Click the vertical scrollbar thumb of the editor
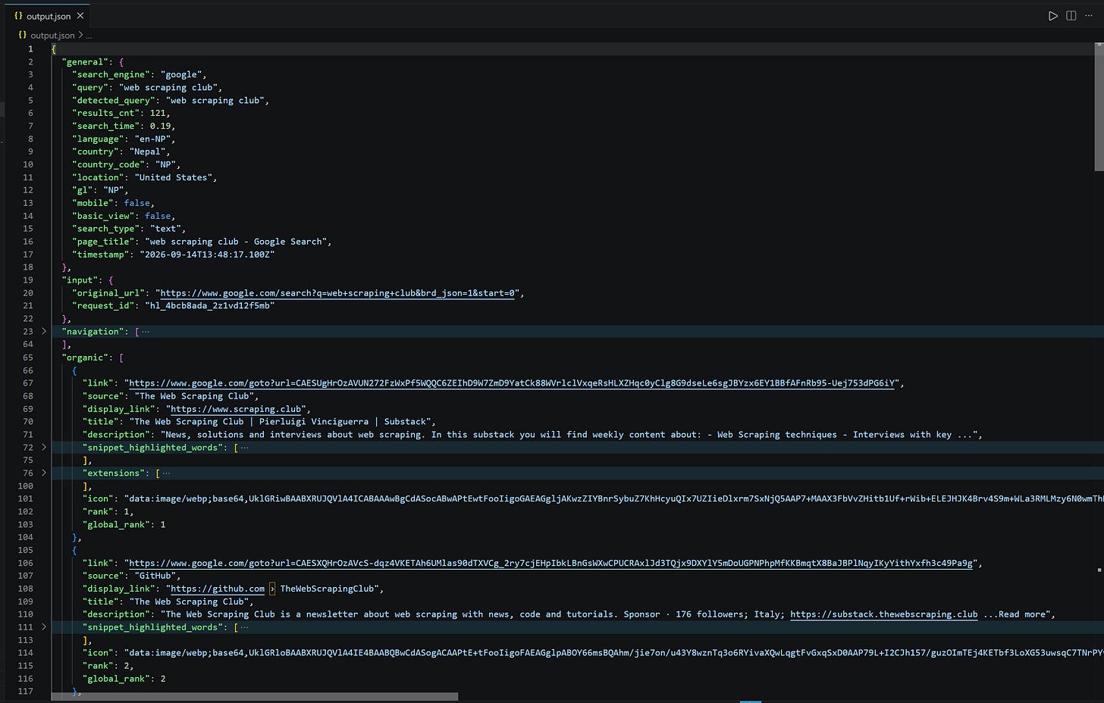 click(x=1099, y=107)
